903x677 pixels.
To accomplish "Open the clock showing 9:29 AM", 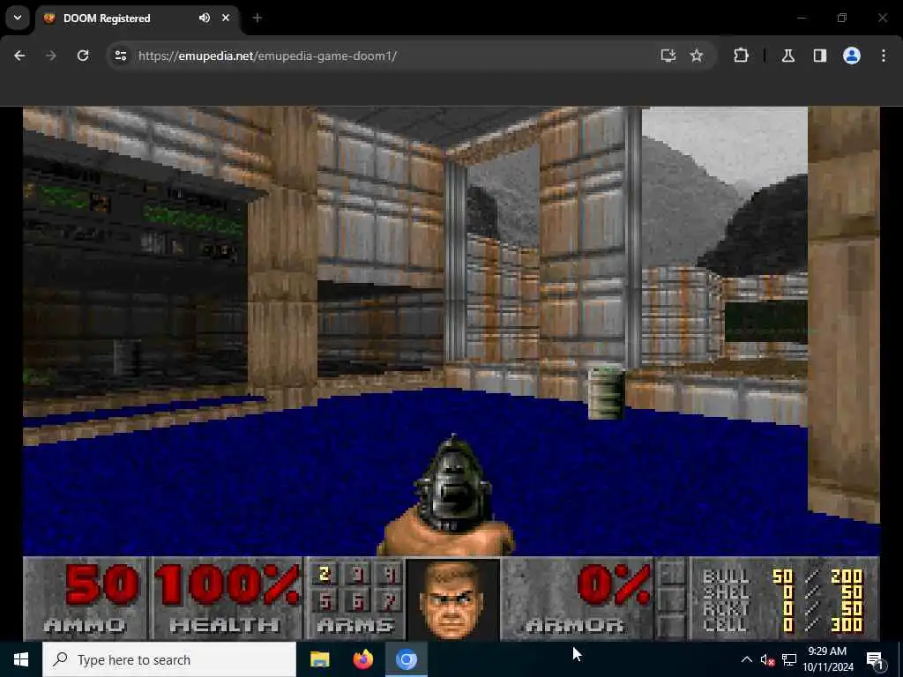I will (x=828, y=659).
